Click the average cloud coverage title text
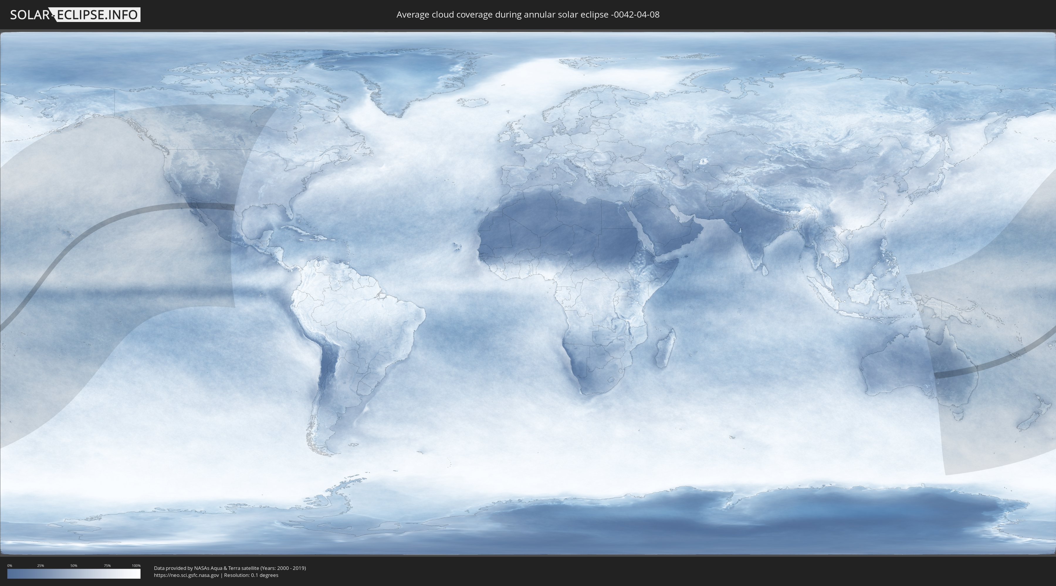The image size is (1056, 586). click(528, 15)
